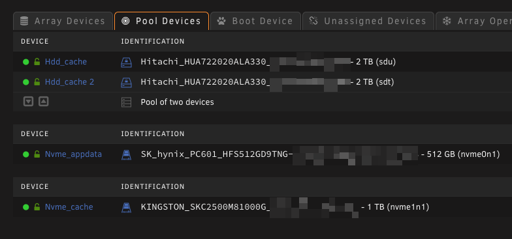Click the green status dot for Nvme_cache
Image resolution: width=512 pixels, height=239 pixels.
tap(26, 207)
